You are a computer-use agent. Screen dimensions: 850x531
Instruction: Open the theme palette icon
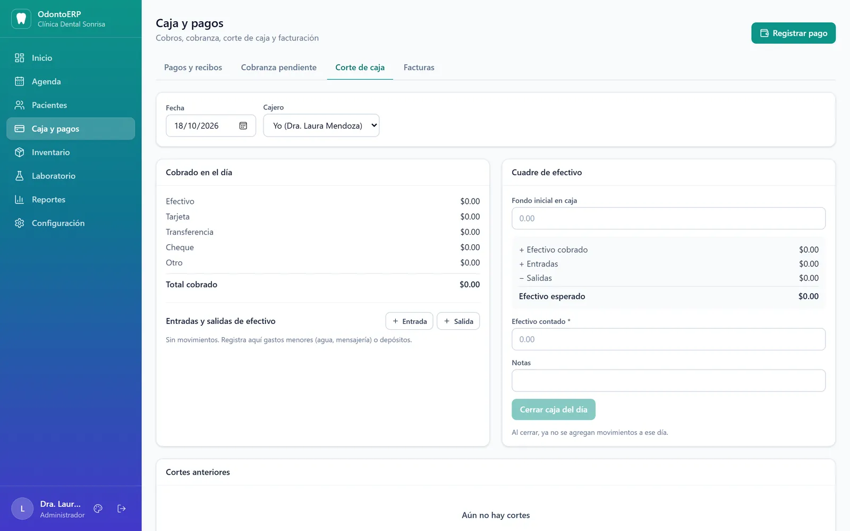98,509
